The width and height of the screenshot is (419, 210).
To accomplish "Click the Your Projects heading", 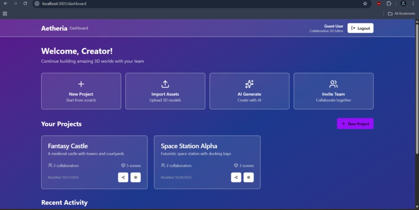I will pyautogui.click(x=61, y=124).
